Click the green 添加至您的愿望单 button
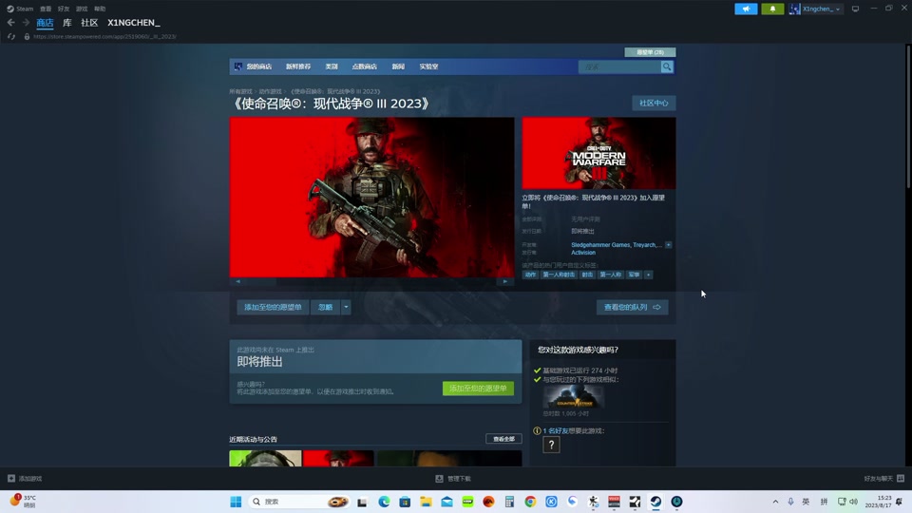This screenshot has width=912, height=513. point(478,388)
